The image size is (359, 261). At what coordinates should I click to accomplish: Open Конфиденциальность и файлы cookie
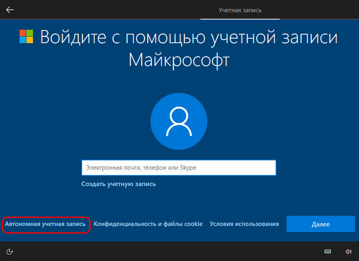tap(148, 224)
